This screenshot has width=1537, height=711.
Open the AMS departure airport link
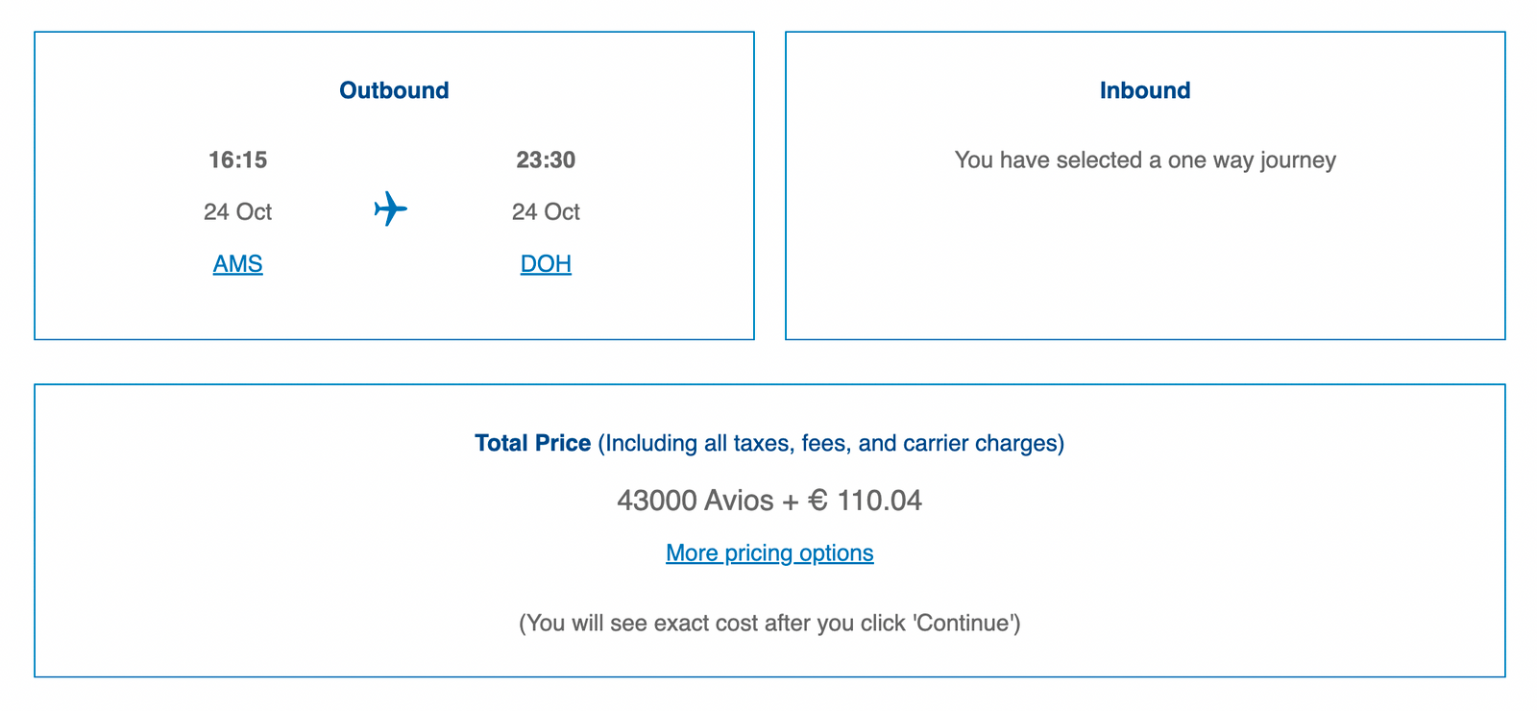tap(237, 263)
